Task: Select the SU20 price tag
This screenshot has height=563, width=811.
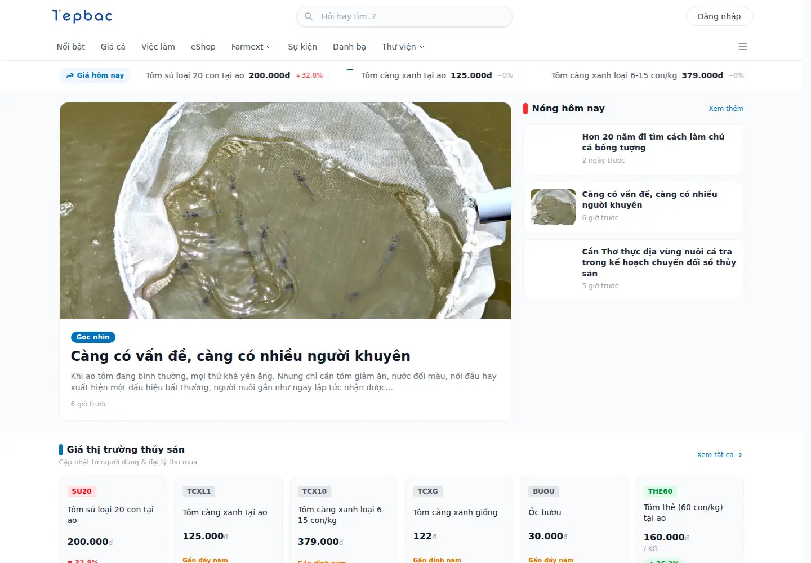Action: 82,491
